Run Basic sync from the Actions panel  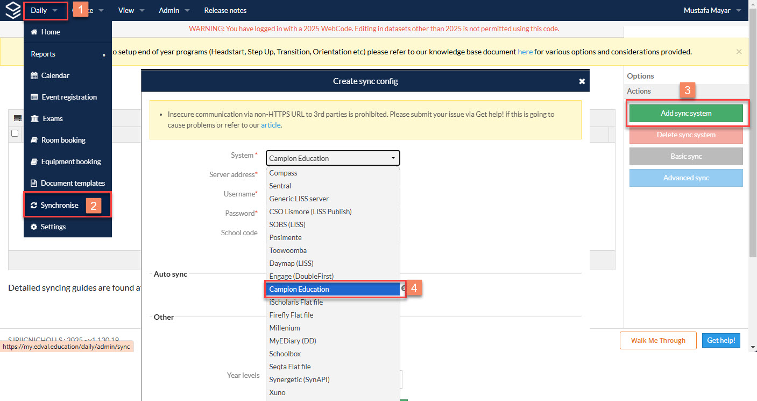click(686, 157)
